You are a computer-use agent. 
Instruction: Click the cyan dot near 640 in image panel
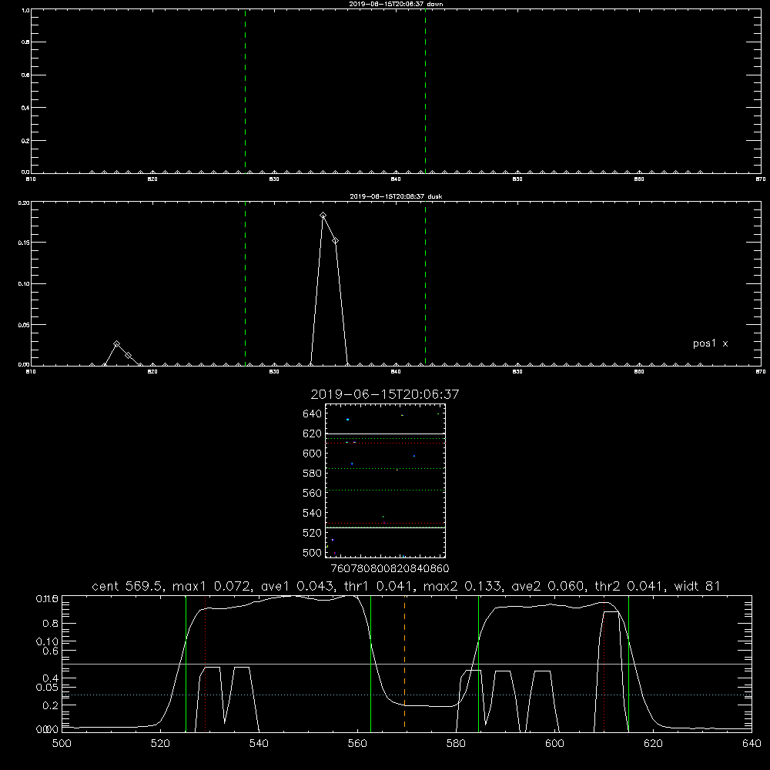tap(348, 420)
